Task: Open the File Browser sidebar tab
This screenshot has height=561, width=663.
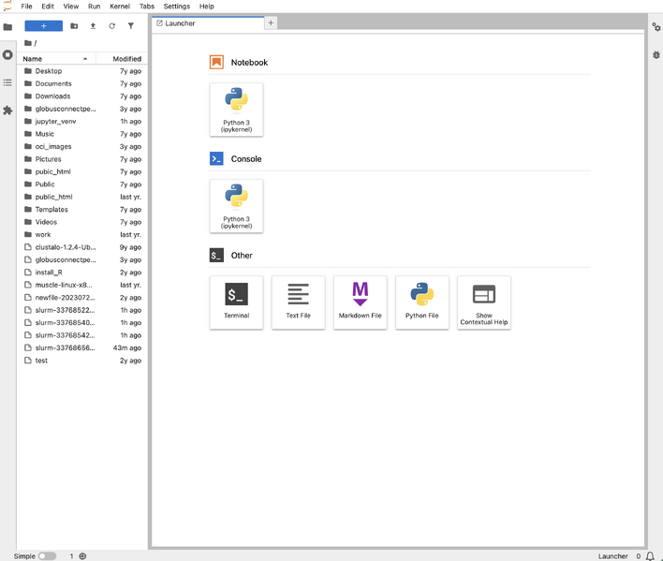Action: click(x=7, y=27)
